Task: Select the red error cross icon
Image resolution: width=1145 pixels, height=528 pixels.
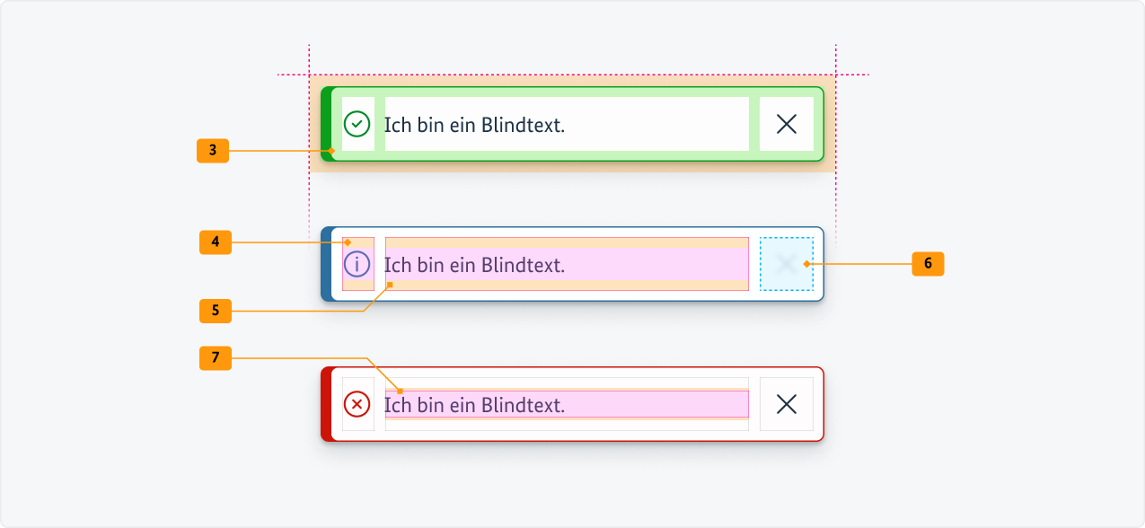Action: point(357,404)
